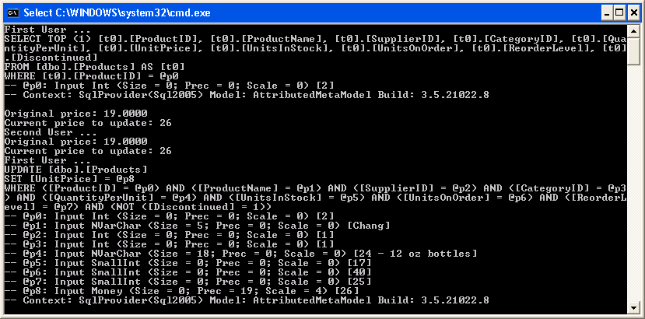
Task: Click the UPDATE [dbo].[Products] line
Action: click(x=75, y=170)
